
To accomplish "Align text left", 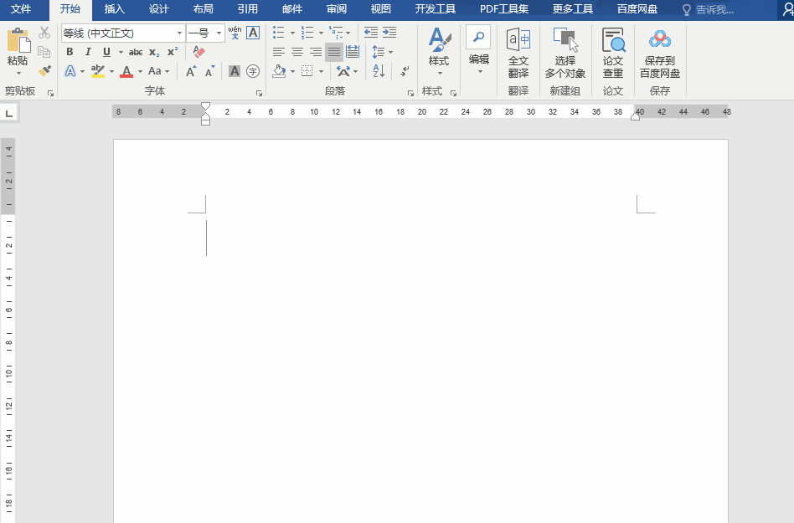I will (x=279, y=52).
